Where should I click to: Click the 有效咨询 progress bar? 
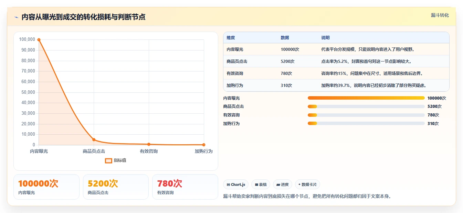pyautogui.click(x=366, y=115)
